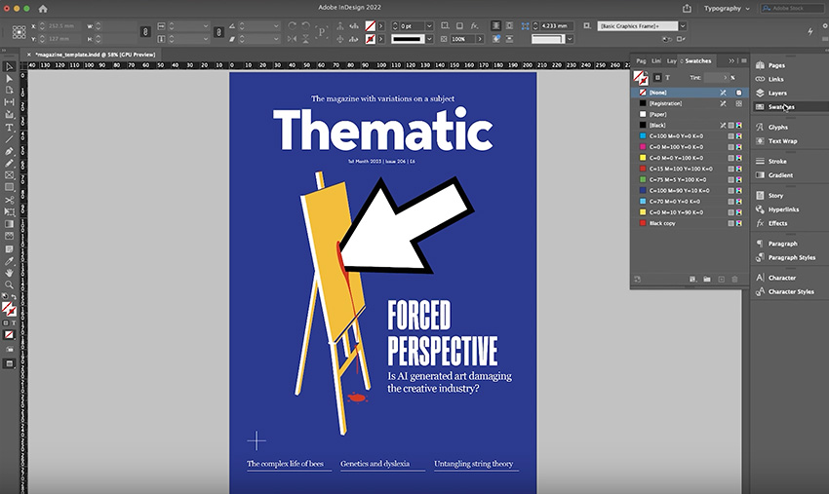Image resolution: width=829 pixels, height=494 pixels.
Task: Click delete swatch trash icon
Action: click(734, 279)
